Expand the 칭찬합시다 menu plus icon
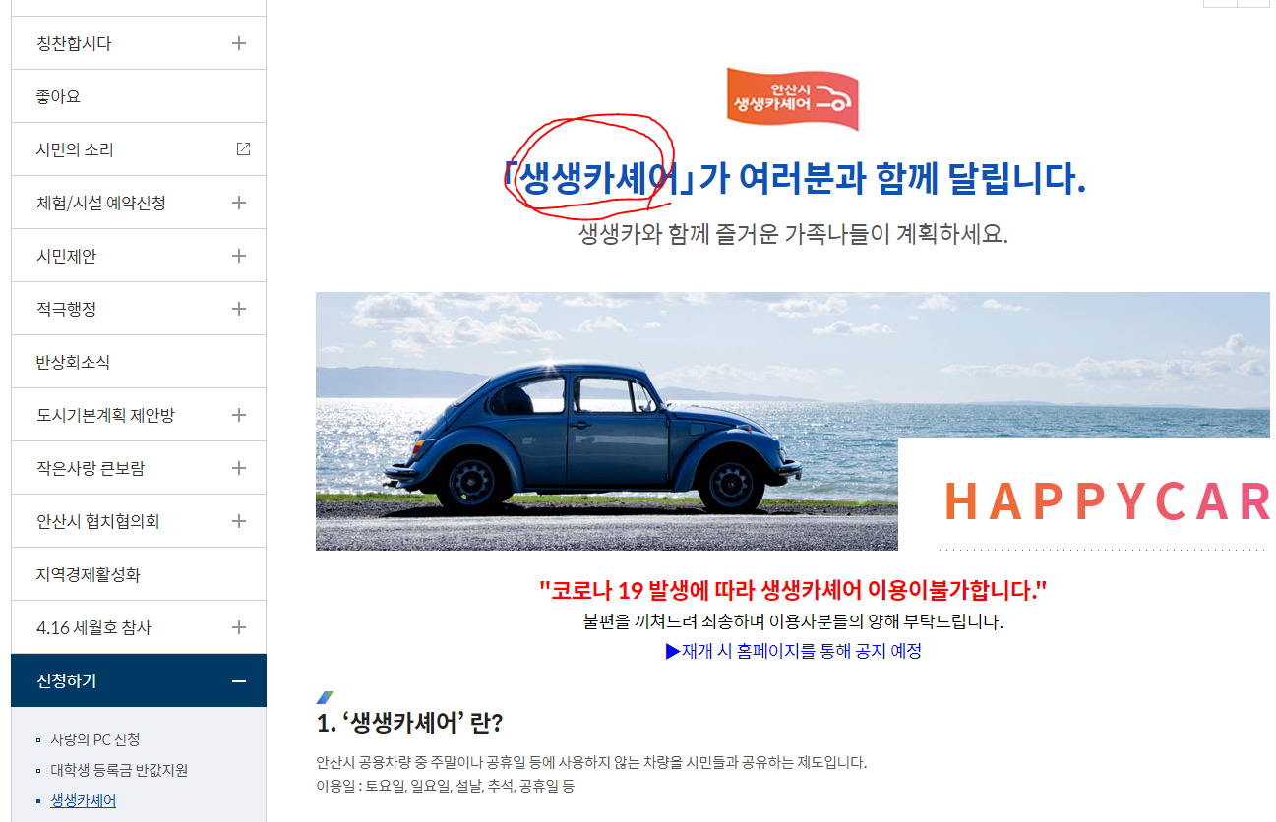1276x822 pixels. [238, 43]
